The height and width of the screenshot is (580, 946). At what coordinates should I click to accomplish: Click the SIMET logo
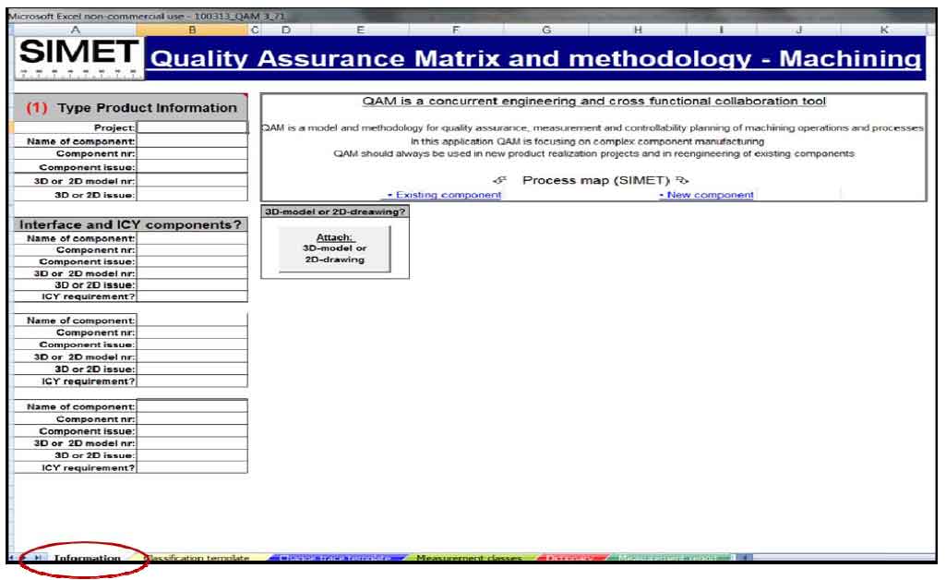point(79,58)
